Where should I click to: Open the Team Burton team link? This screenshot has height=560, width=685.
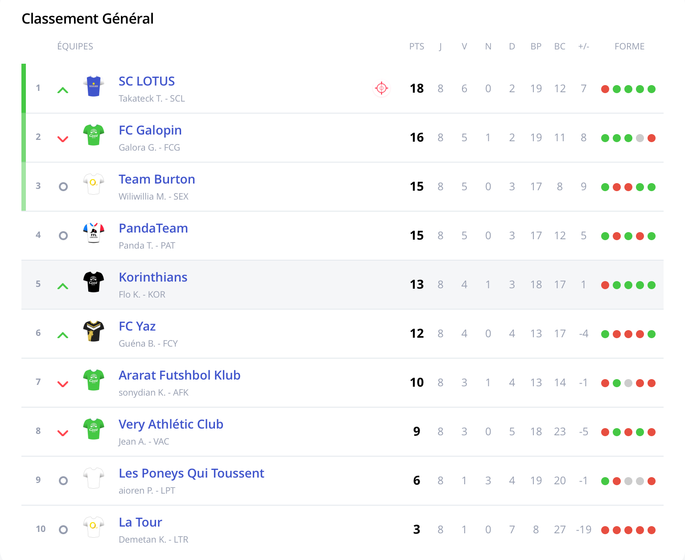point(157,179)
